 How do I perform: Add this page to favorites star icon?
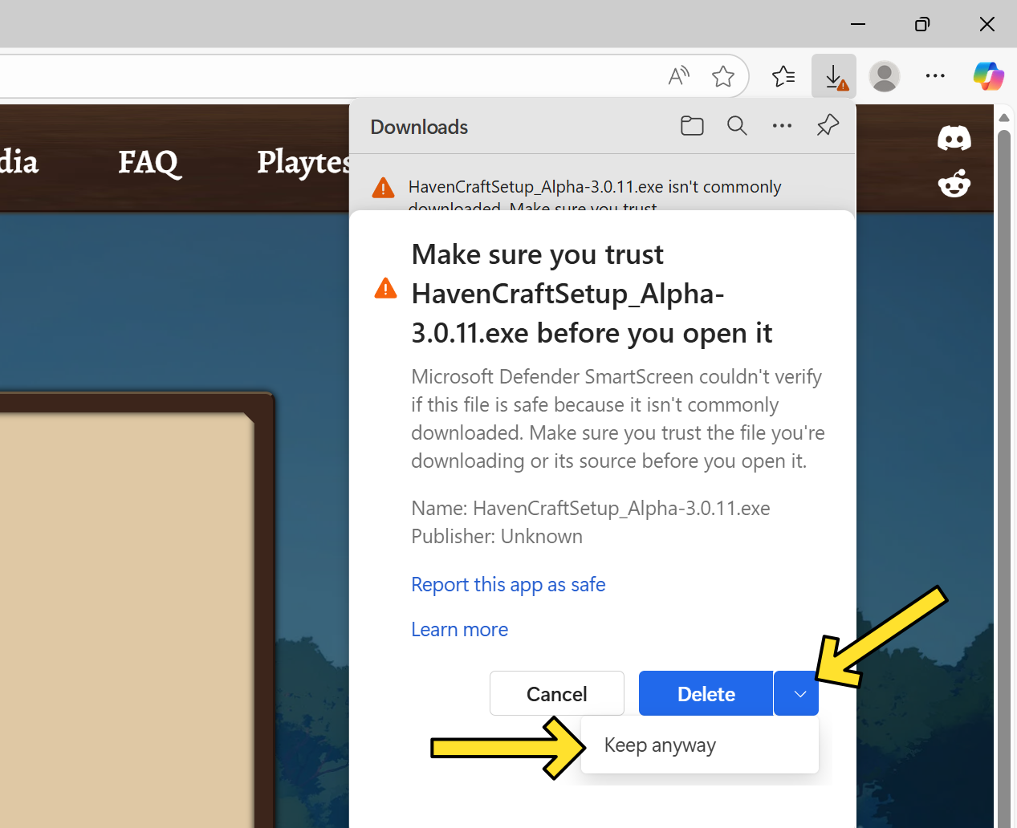(x=722, y=76)
